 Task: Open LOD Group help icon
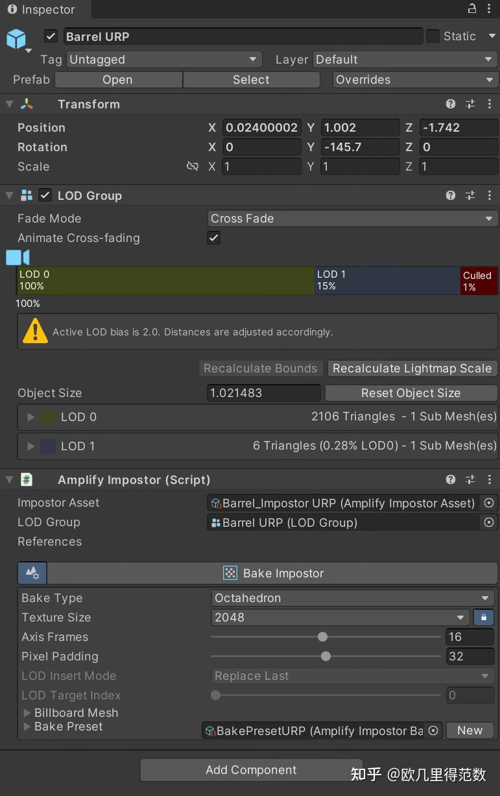pyautogui.click(x=451, y=195)
